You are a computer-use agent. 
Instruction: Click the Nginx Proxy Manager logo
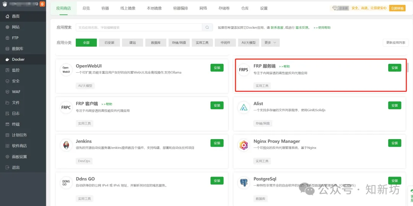point(244,145)
